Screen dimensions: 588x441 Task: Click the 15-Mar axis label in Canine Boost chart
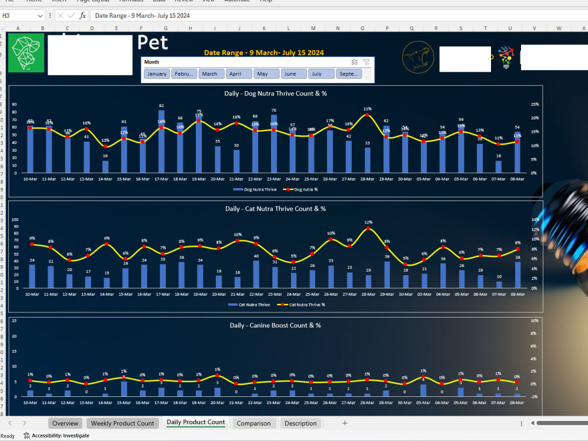pos(123,402)
